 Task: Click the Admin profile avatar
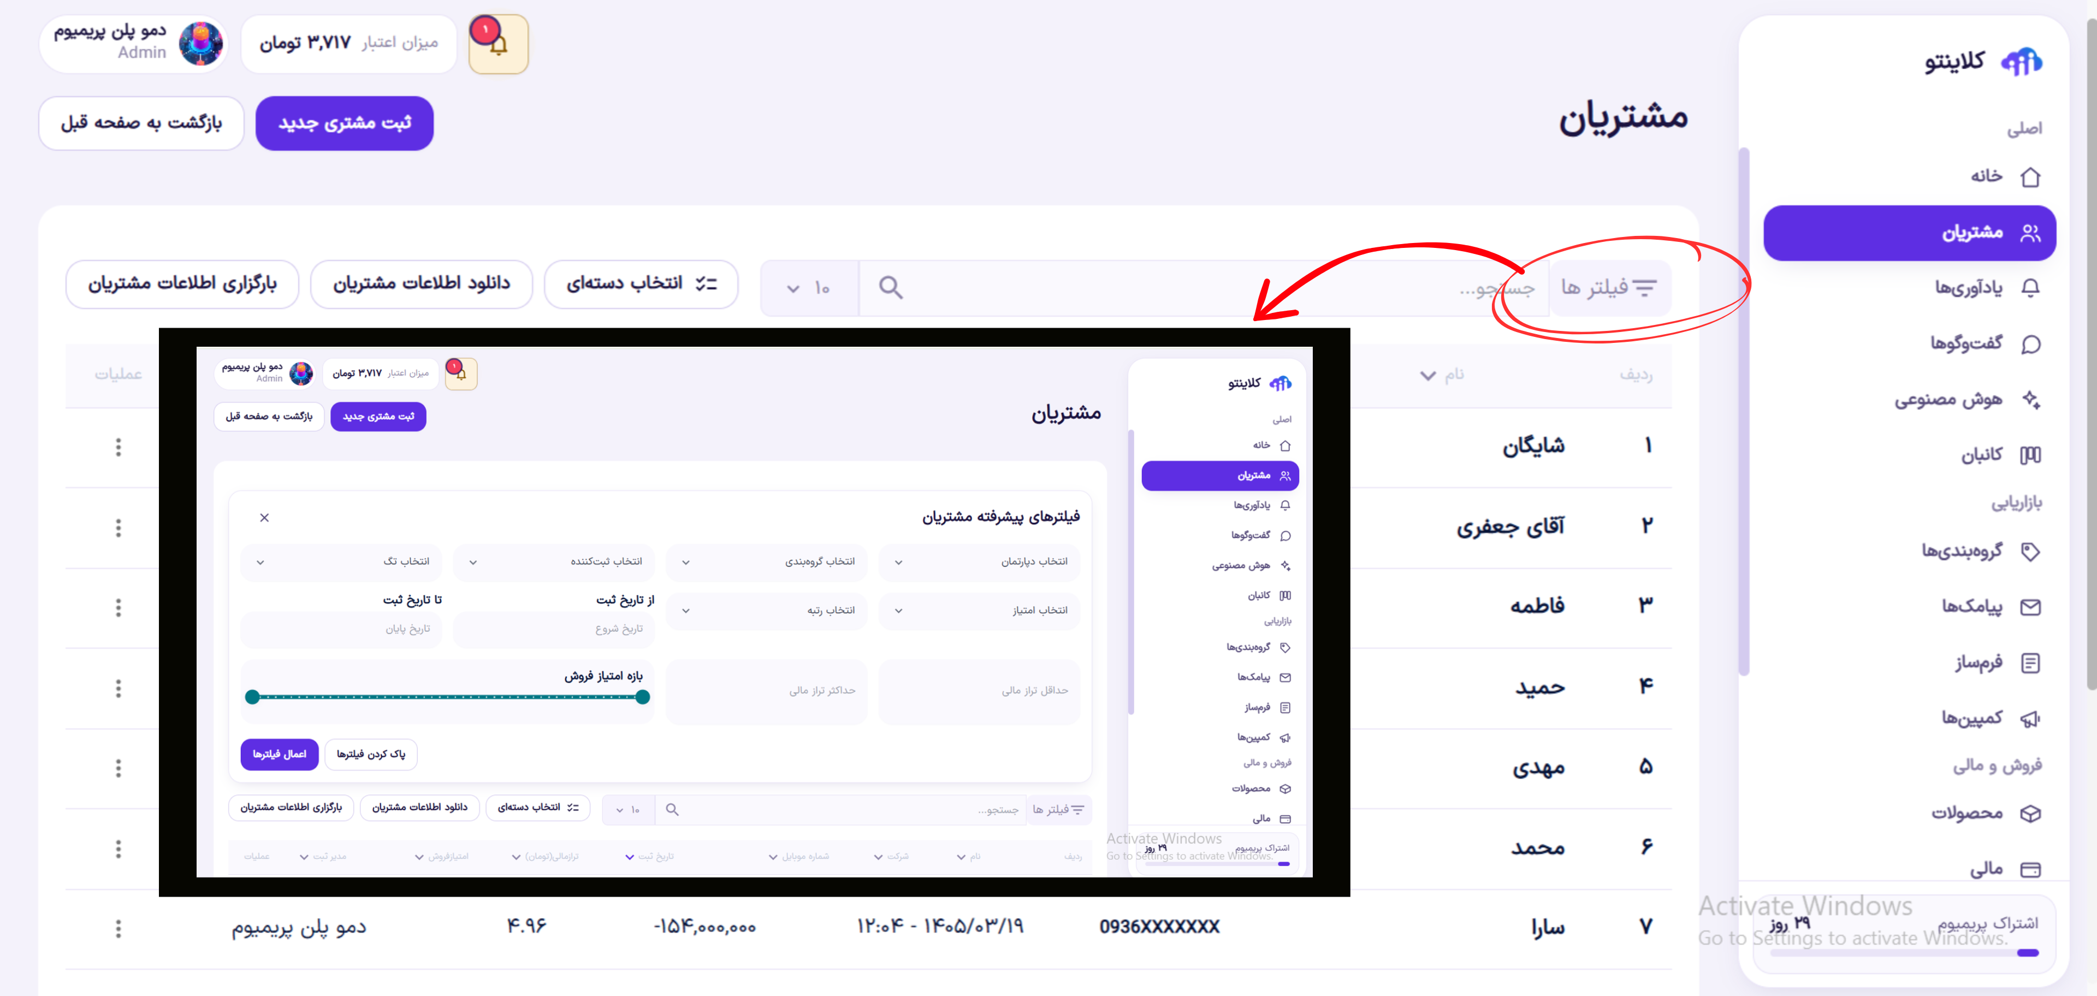pyautogui.click(x=200, y=44)
